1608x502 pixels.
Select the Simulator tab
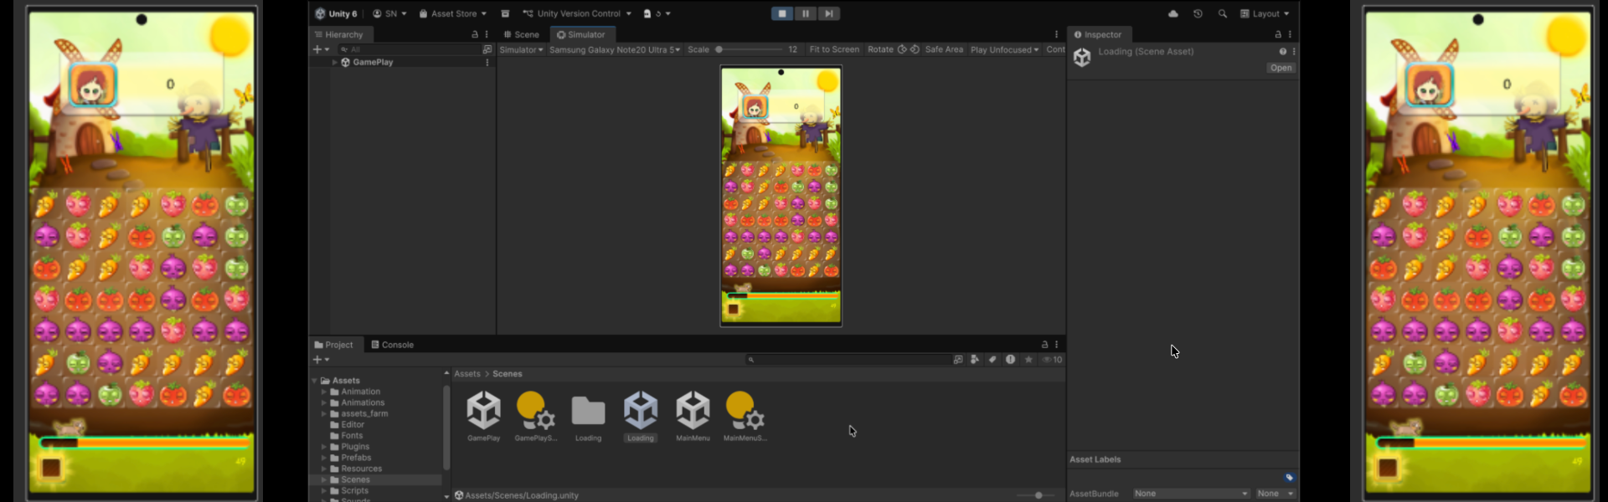point(581,34)
